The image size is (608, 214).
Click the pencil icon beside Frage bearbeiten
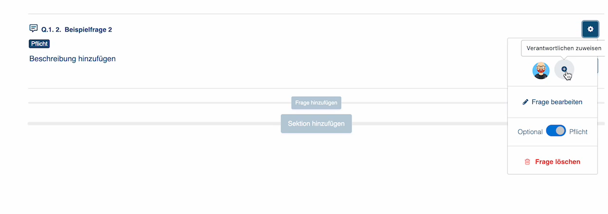click(x=525, y=102)
